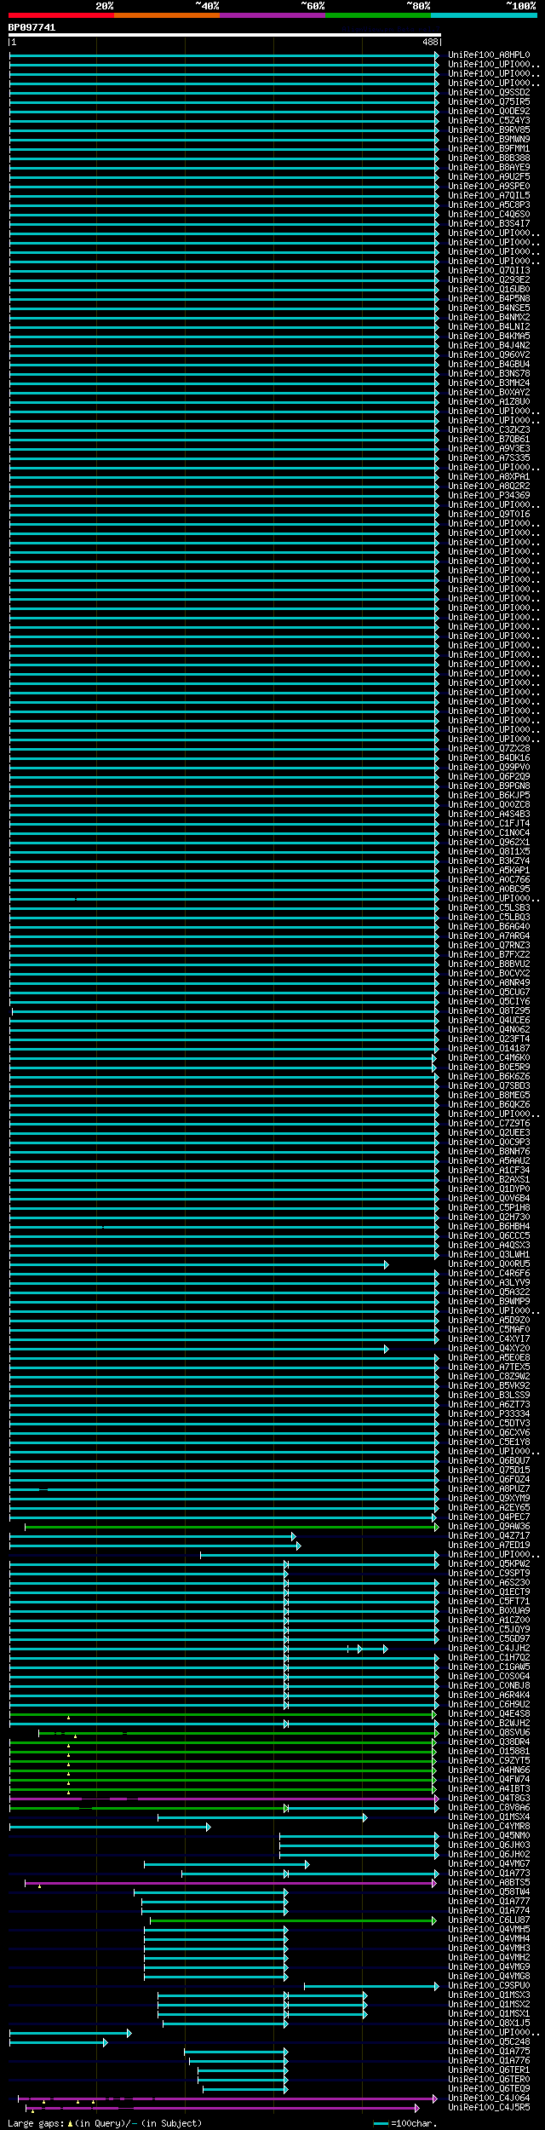
Task: Select label UniRef100_B9FMM1
Action: click(x=489, y=149)
